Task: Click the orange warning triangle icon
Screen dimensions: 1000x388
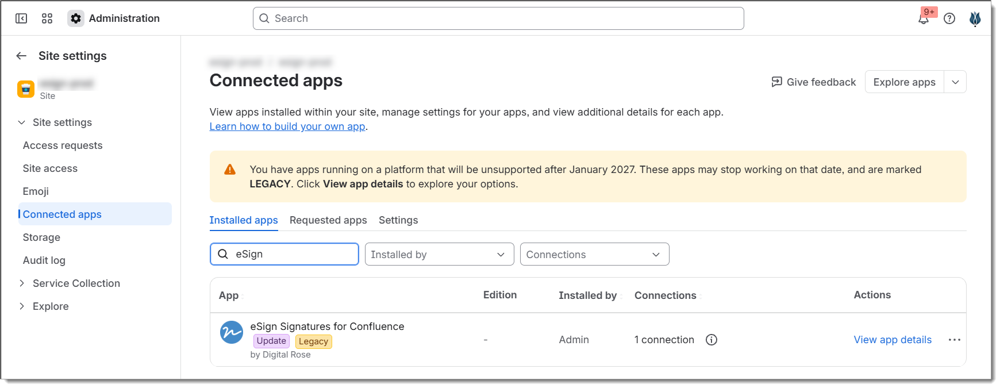Action: click(x=230, y=170)
